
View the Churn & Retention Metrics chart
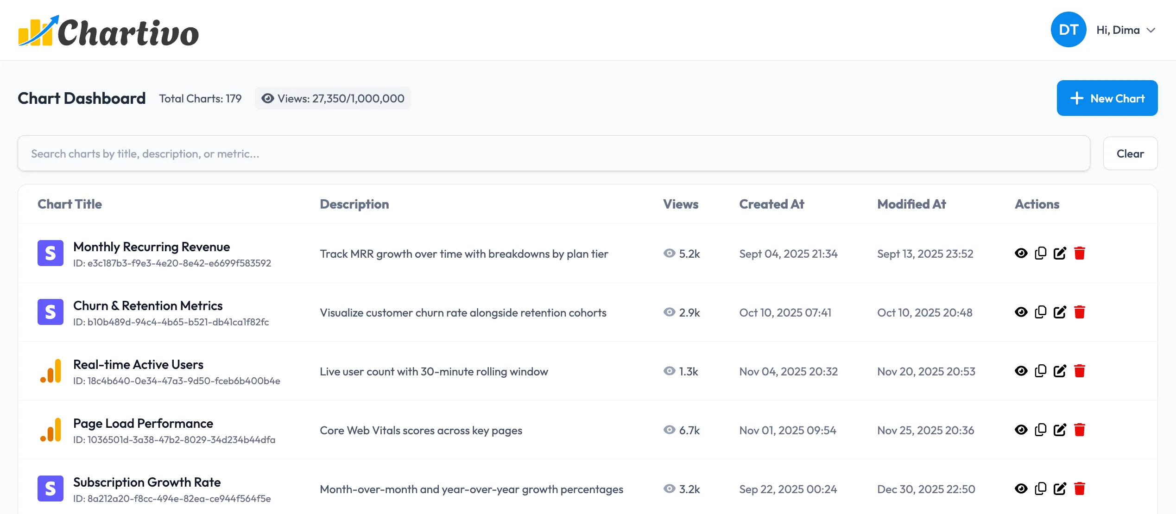(1021, 312)
